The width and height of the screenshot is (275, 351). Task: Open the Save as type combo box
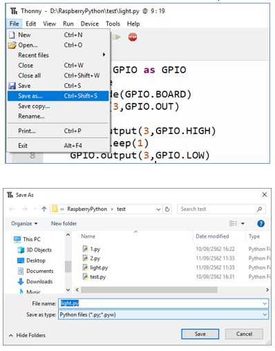(163, 314)
